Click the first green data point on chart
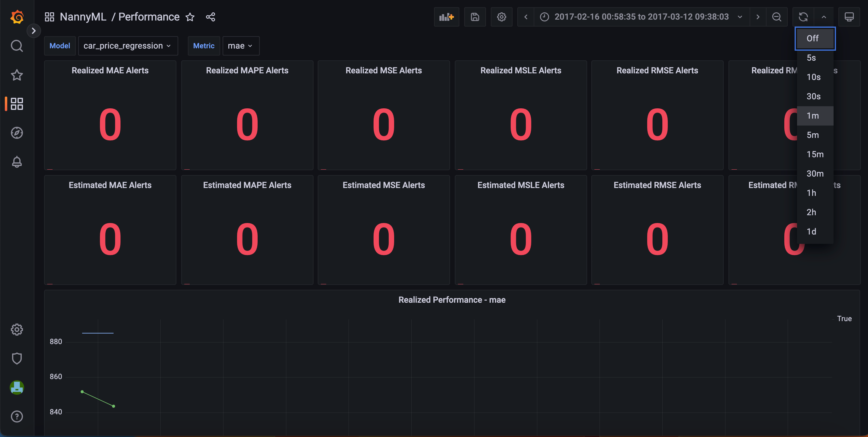 pos(82,392)
